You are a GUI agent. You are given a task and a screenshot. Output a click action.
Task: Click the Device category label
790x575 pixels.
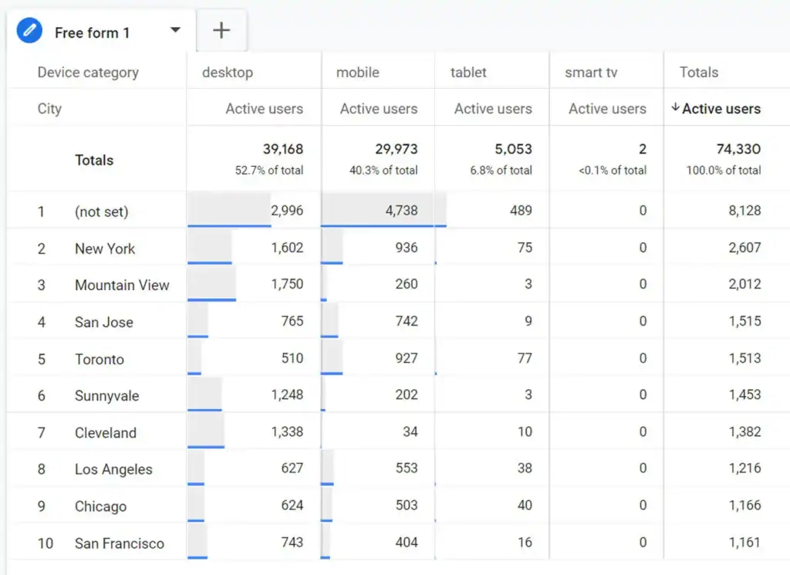(x=87, y=72)
